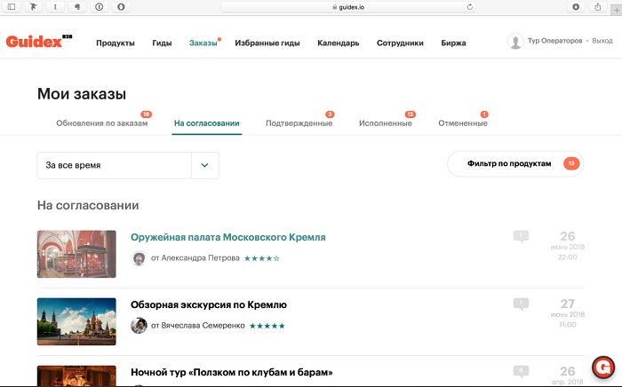Screen dimensions: 622x387
Task: Open comments for Оружейная палата order
Action: [521, 237]
